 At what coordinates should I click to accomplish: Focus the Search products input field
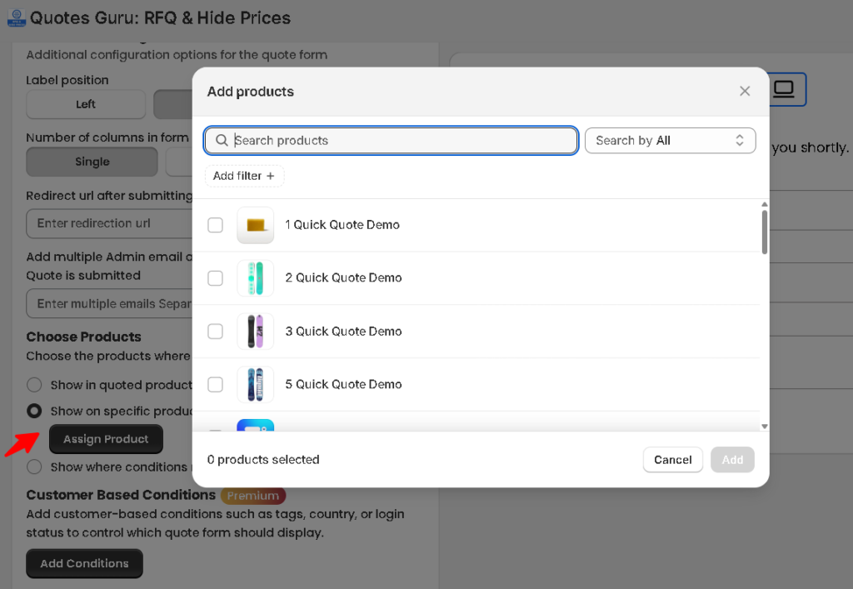(x=391, y=140)
